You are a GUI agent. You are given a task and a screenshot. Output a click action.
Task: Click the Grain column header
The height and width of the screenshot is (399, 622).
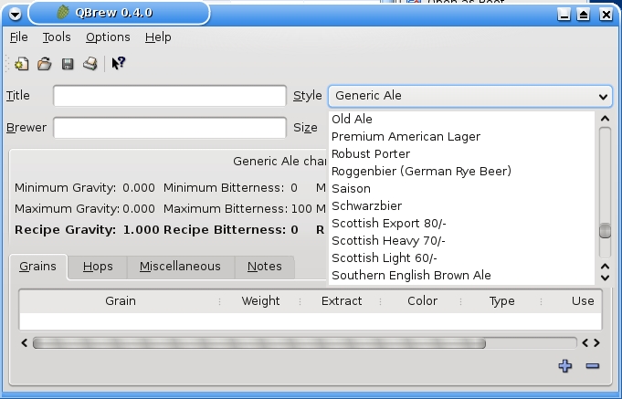pyautogui.click(x=120, y=300)
